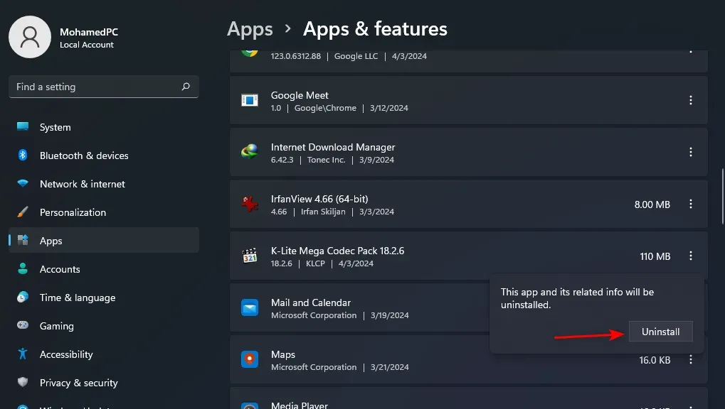Screen dimensions: 725x409
Task: Select the Google Meet app name
Action: click(300, 95)
